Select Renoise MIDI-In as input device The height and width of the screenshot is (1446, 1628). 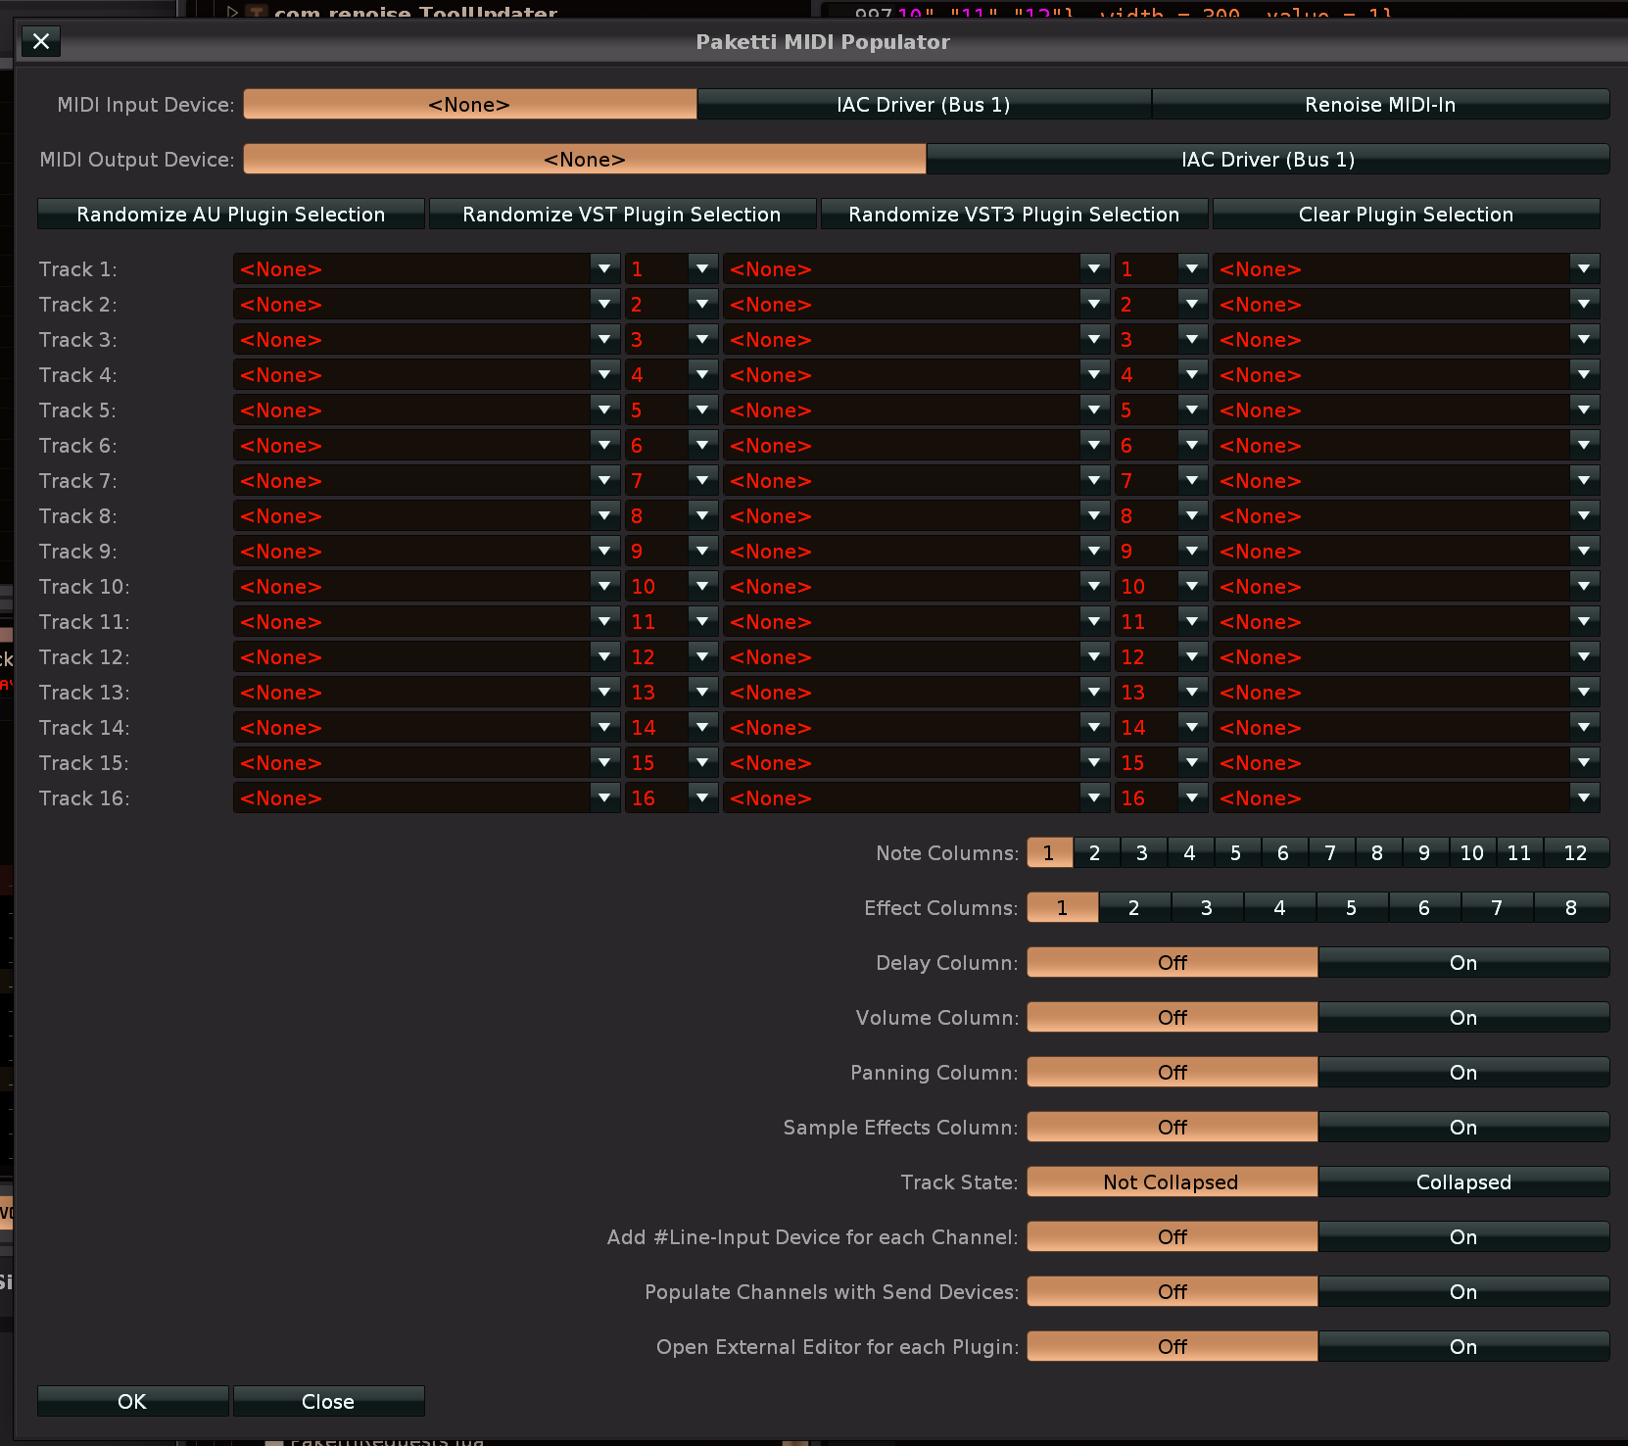pyautogui.click(x=1379, y=105)
